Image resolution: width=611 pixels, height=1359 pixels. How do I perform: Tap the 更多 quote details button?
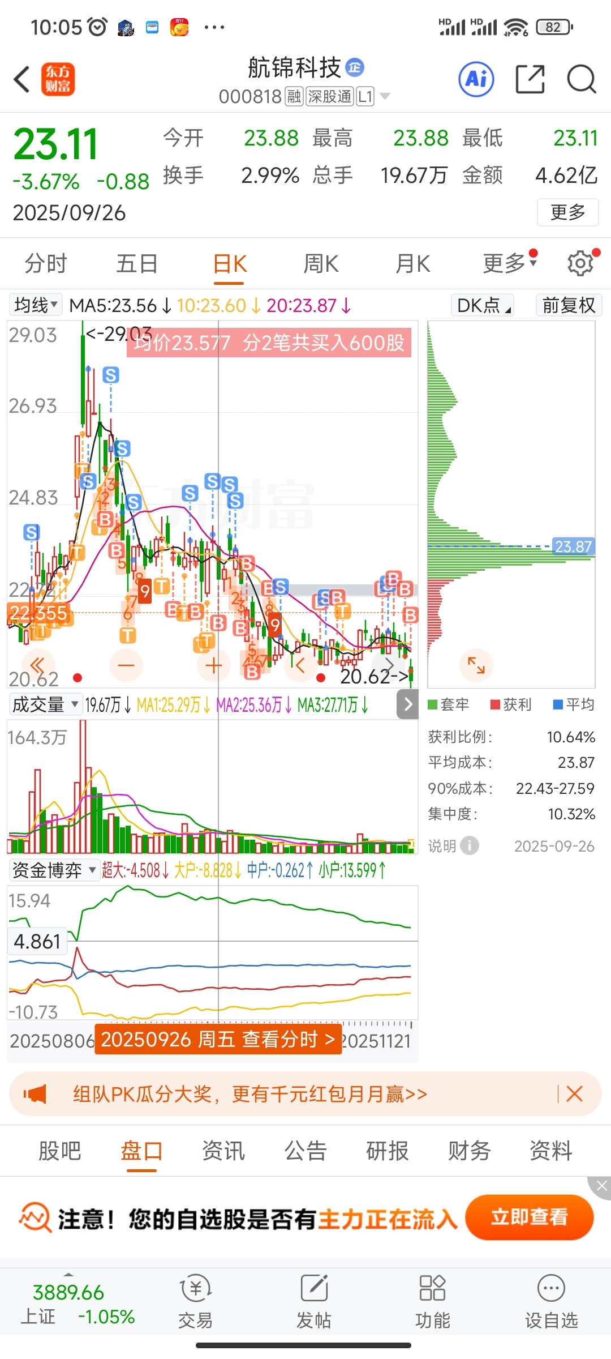pyautogui.click(x=567, y=212)
